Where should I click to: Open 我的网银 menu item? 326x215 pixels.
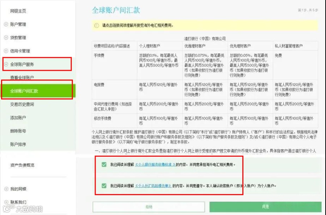[x=18, y=189]
